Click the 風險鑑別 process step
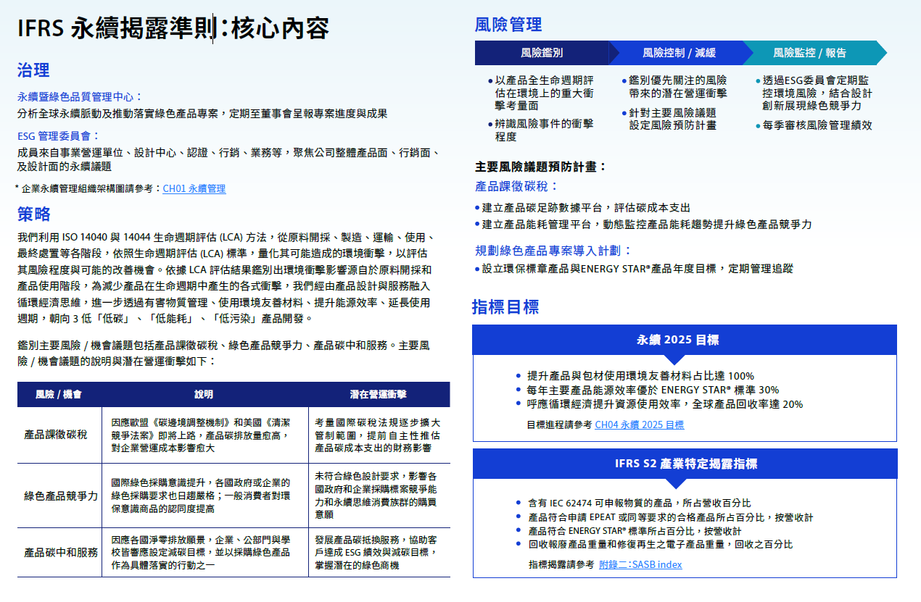Image resolution: width=921 pixels, height=602 pixels. [542, 53]
